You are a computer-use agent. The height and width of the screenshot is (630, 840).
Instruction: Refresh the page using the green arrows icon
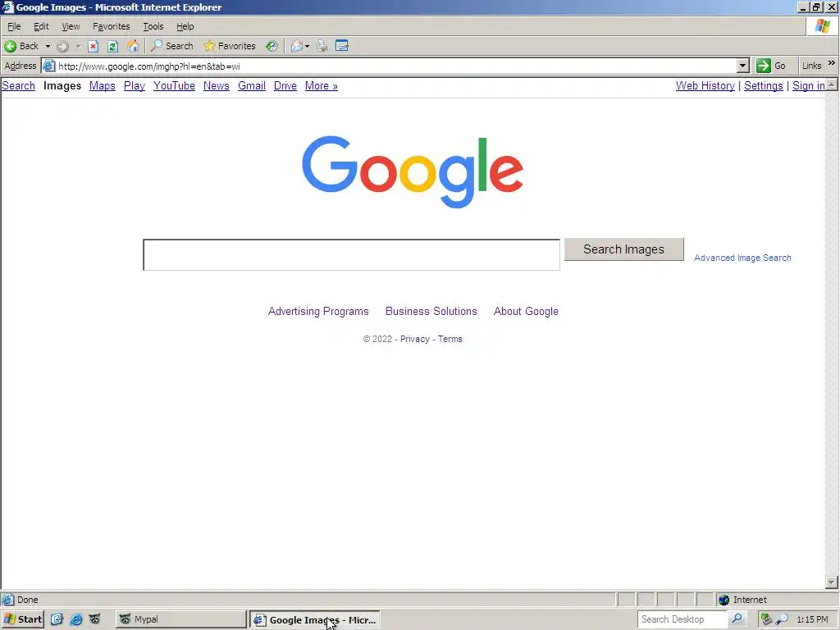[112, 46]
